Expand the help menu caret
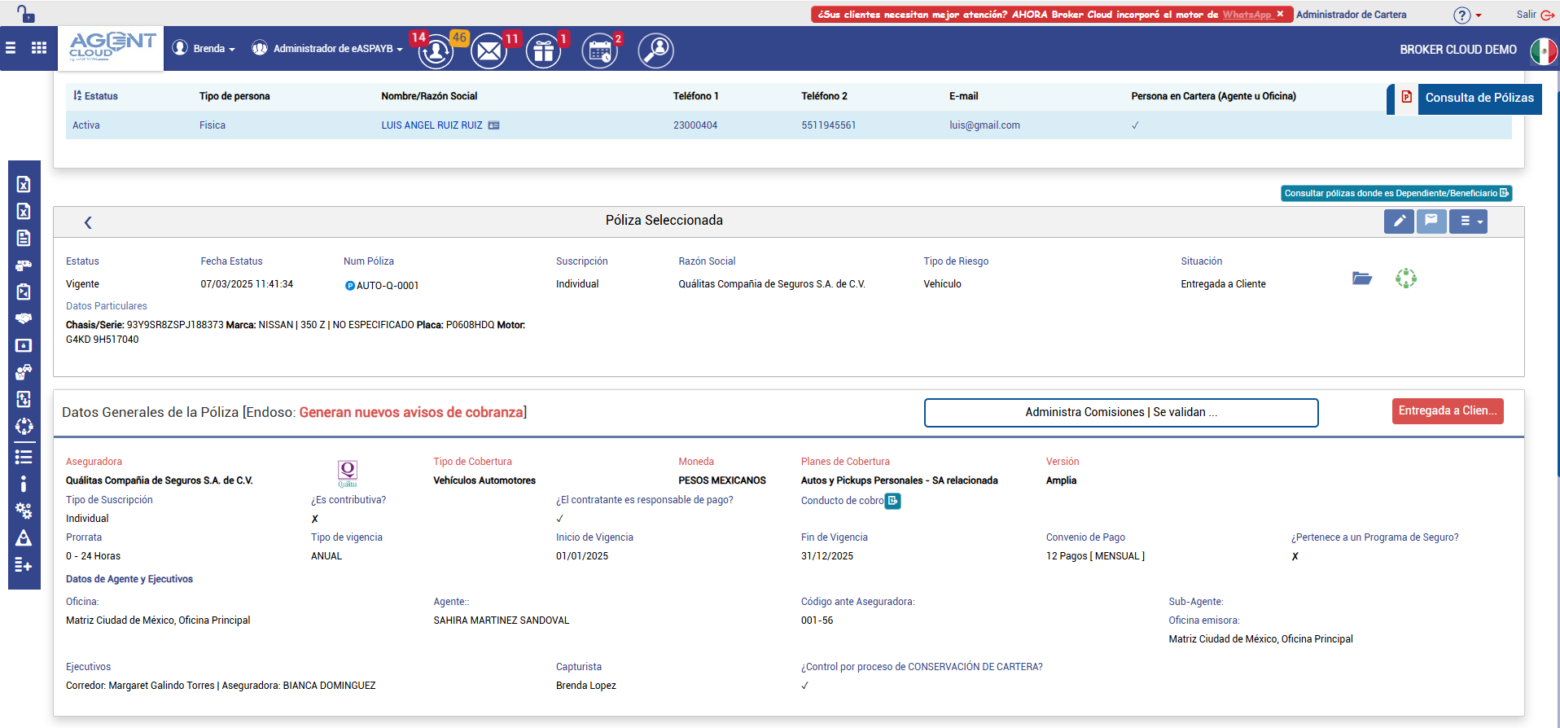Image resolution: width=1560 pixels, height=728 pixels. tap(1479, 15)
